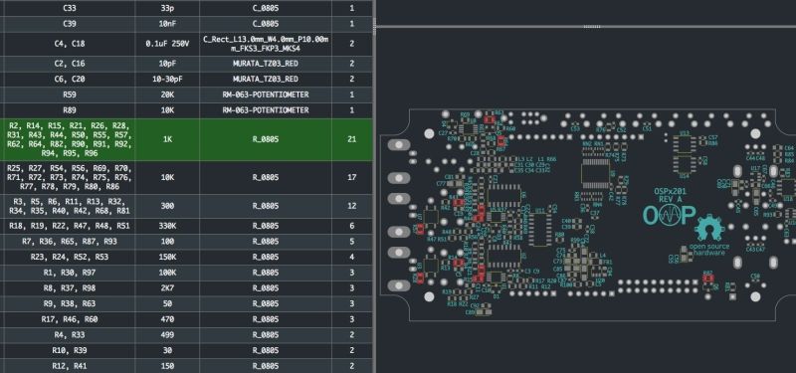This screenshot has height=373, width=796.
Task: Click the 330K row containing R18, R19
Action: point(186,226)
